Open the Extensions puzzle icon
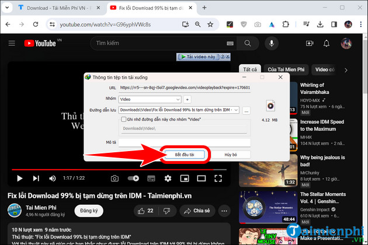Viewport: 368px width, 245px height. click(286, 24)
